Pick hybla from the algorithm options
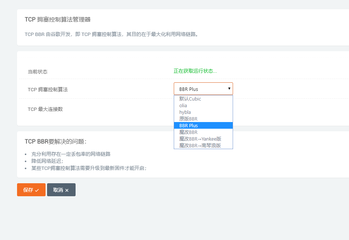 pos(185,112)
